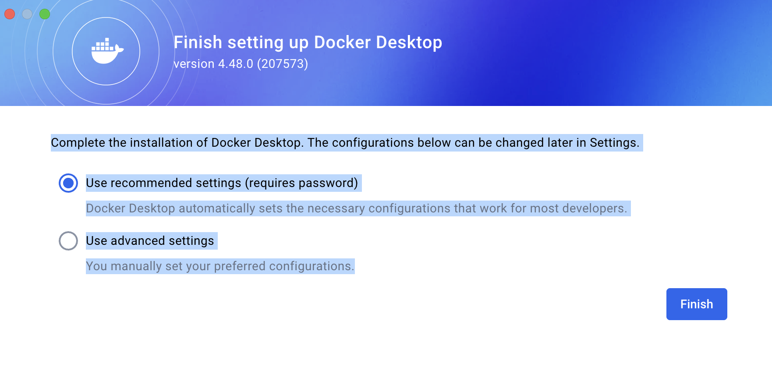Select the 'Use recommended settings' radio button
The image size is (772, 374).
68,183
